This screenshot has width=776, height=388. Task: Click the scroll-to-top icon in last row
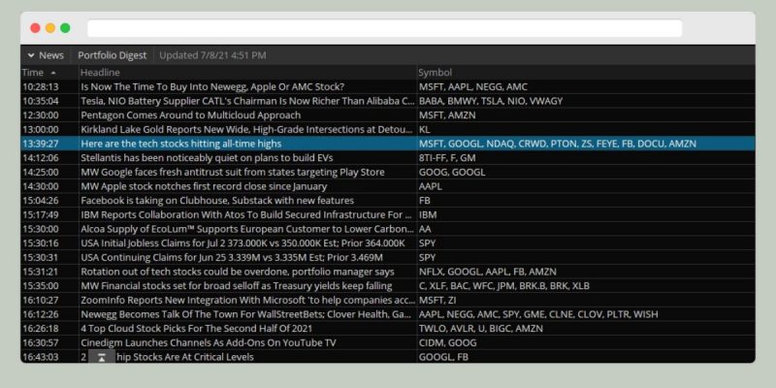(102, 357)
